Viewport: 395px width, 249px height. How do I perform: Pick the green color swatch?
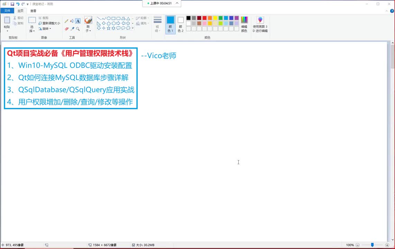click(220, 18)
